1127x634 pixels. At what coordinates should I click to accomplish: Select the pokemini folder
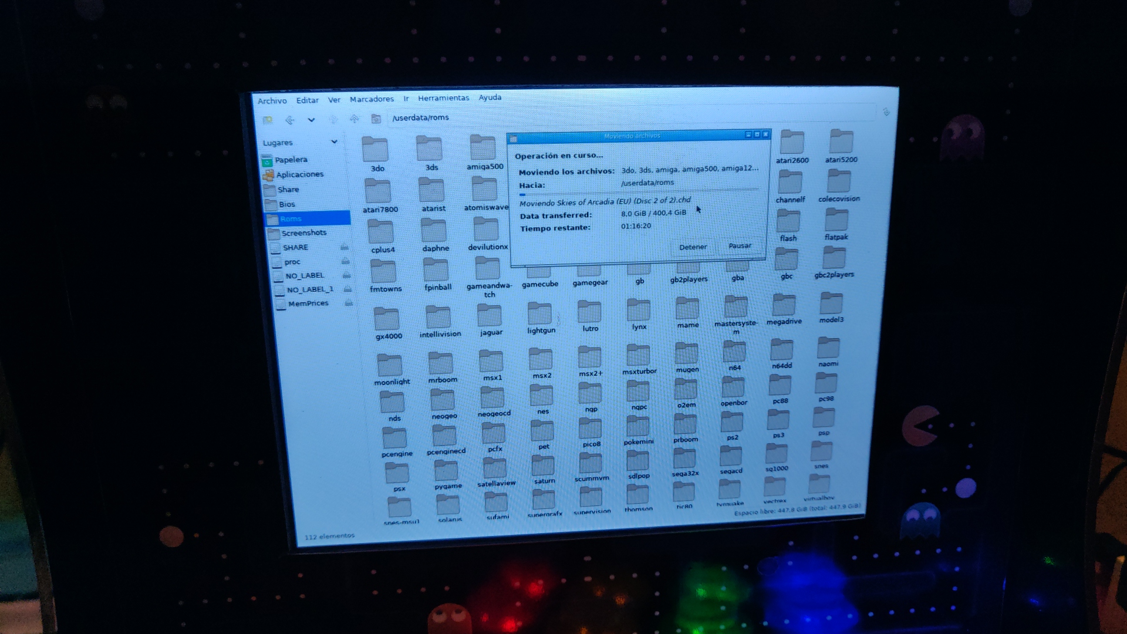638,431
